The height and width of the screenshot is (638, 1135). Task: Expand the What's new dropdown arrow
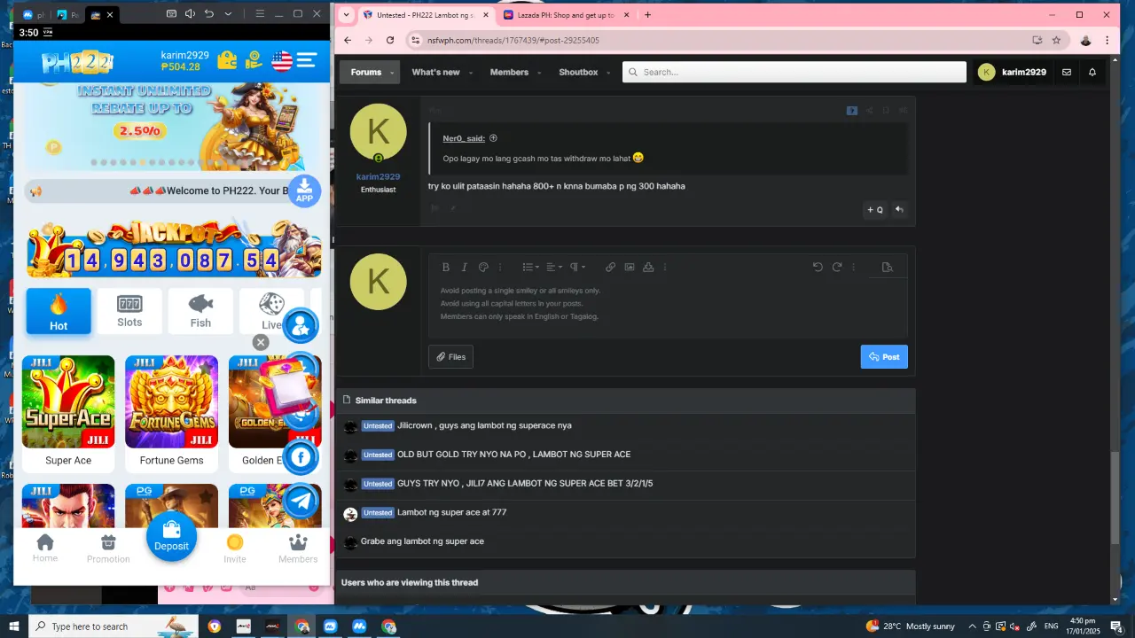coord(471,73)
